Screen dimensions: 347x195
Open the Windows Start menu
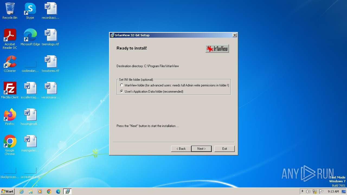[x=8, y=191]
